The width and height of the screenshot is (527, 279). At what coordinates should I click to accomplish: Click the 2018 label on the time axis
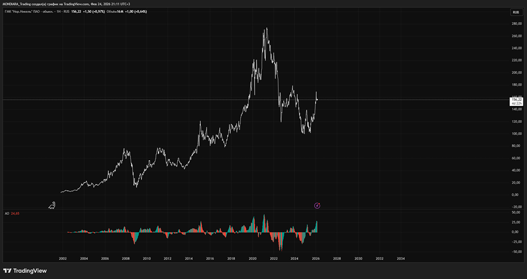click(x=231, y=259)
